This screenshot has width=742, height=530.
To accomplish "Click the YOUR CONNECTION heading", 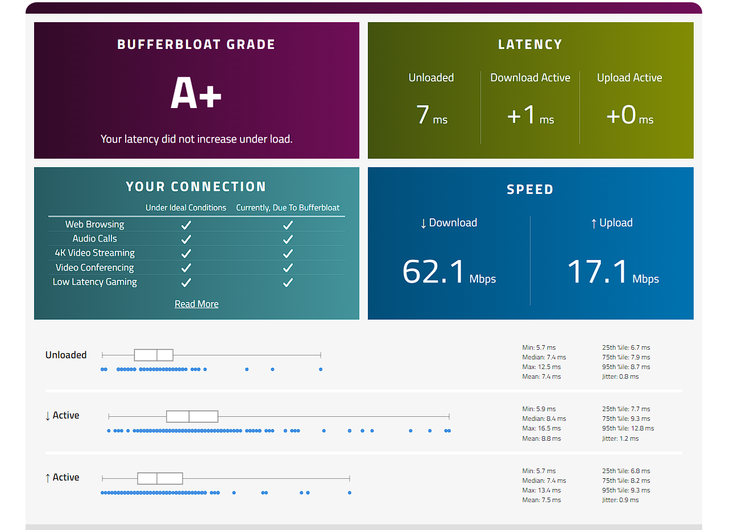I will 196,187.
